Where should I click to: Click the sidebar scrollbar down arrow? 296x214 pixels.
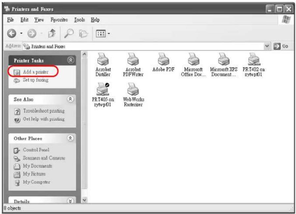84,200
